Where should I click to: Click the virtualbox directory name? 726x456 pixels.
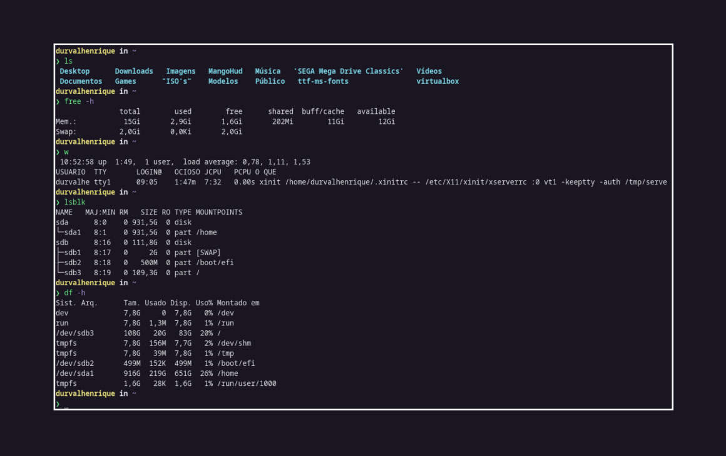click(x=437, y=81)
